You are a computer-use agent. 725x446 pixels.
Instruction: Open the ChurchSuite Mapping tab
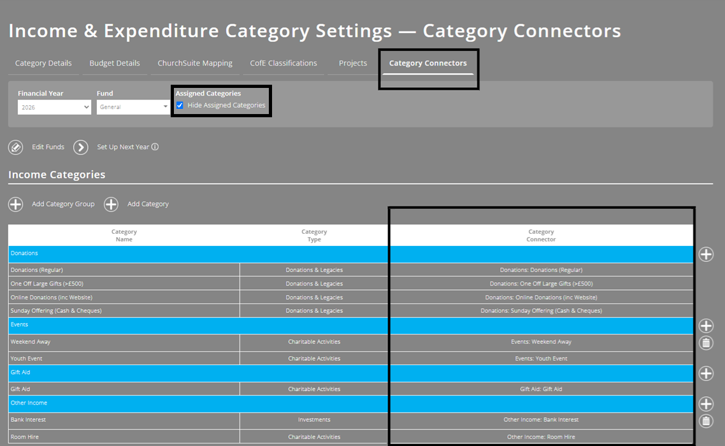point(195,63)
